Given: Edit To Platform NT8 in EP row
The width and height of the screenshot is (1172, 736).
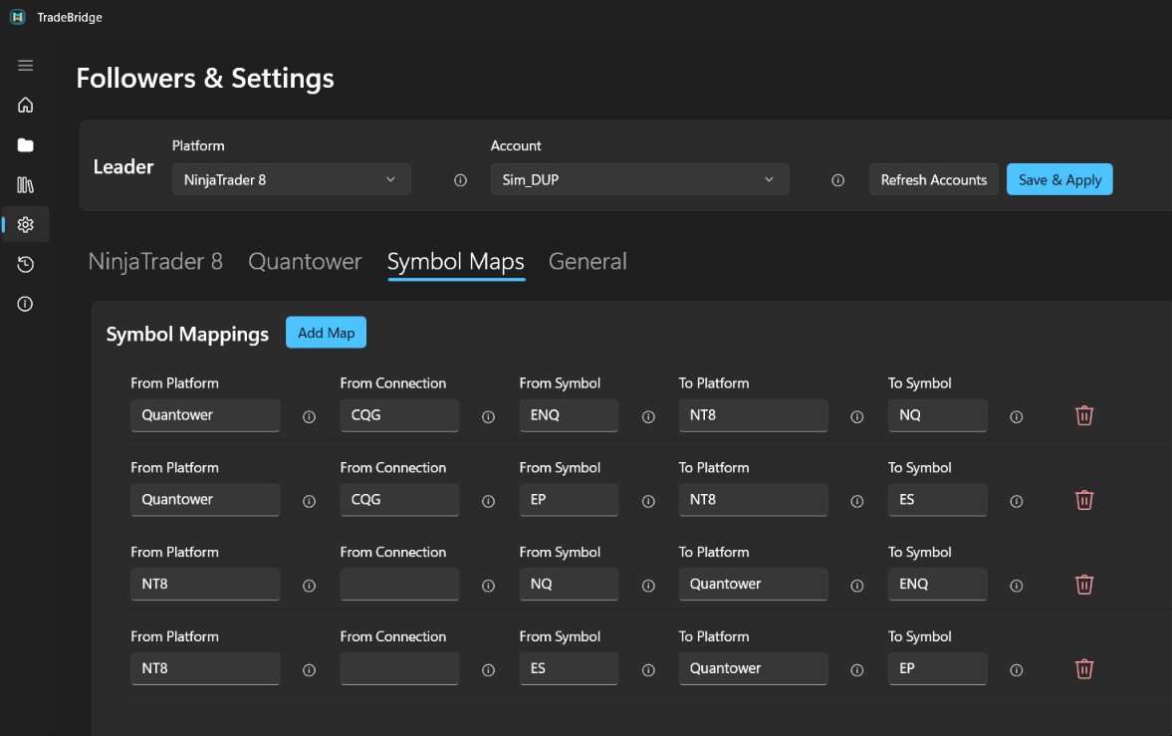Looking at the screenshot, I should click(754, 500).
